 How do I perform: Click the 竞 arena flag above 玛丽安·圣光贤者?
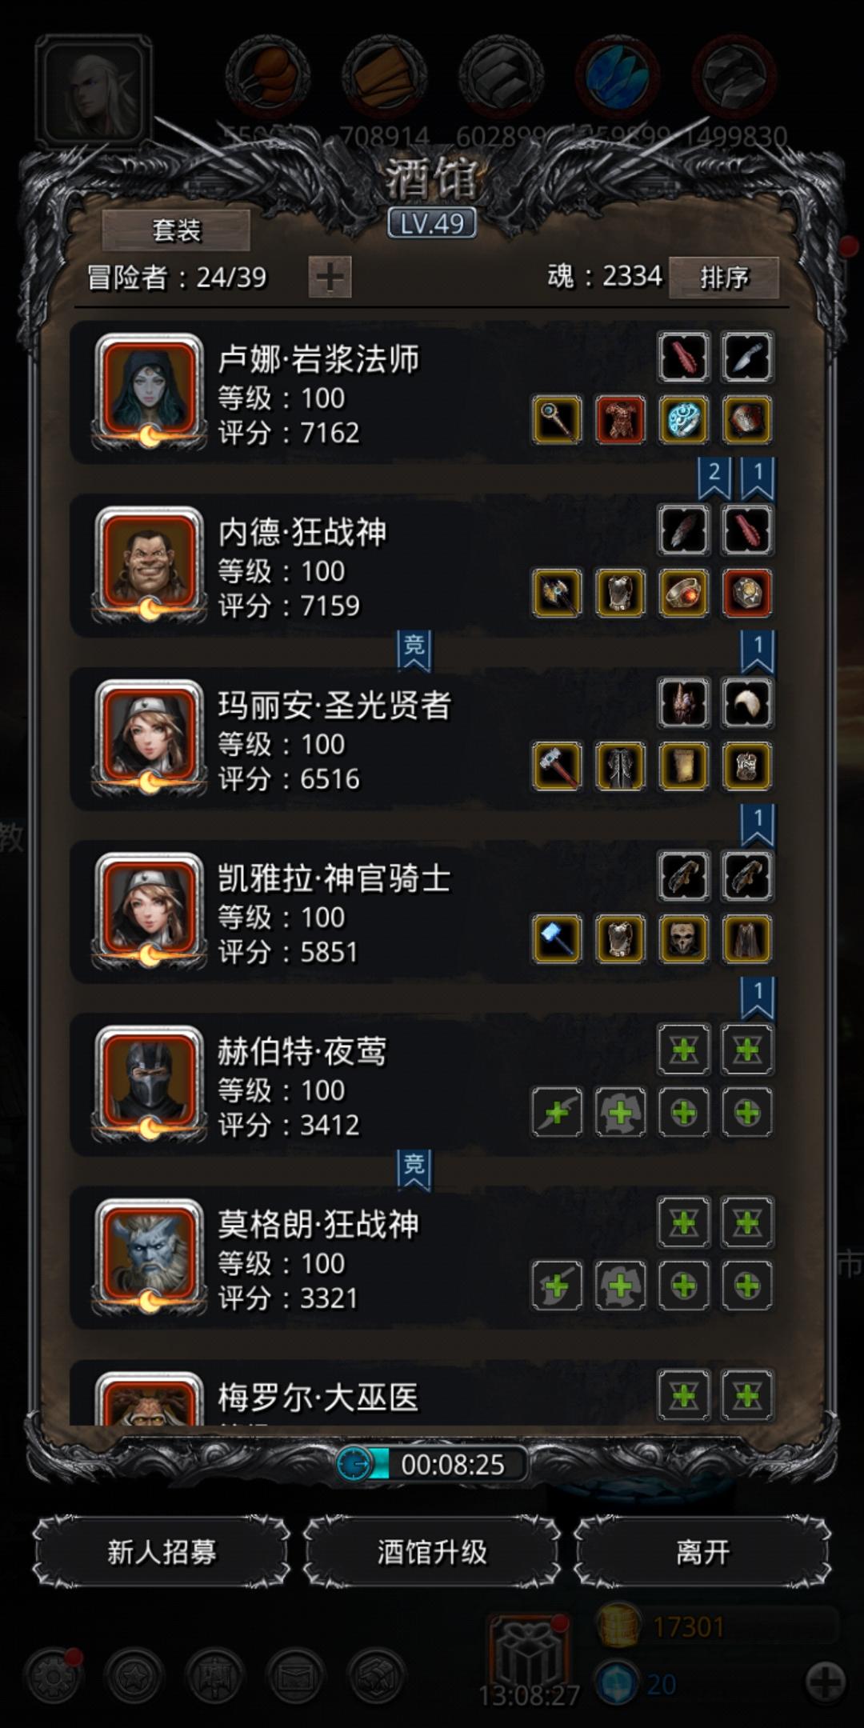414,650
